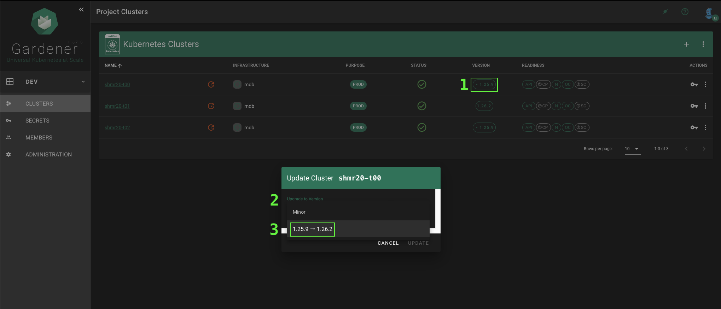Click the plus icon to create cluster
Image resolution: width=721 pixels, height=309 pixels.
pyautogui.click(x=686, y=44)
